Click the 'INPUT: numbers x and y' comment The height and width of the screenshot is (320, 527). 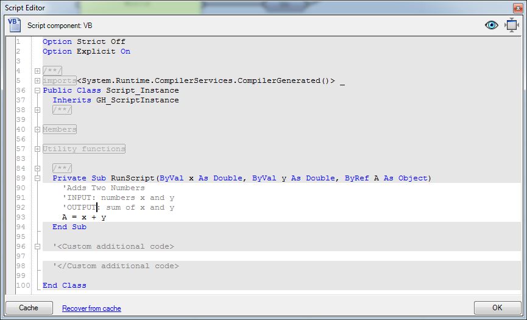(118, 197)
